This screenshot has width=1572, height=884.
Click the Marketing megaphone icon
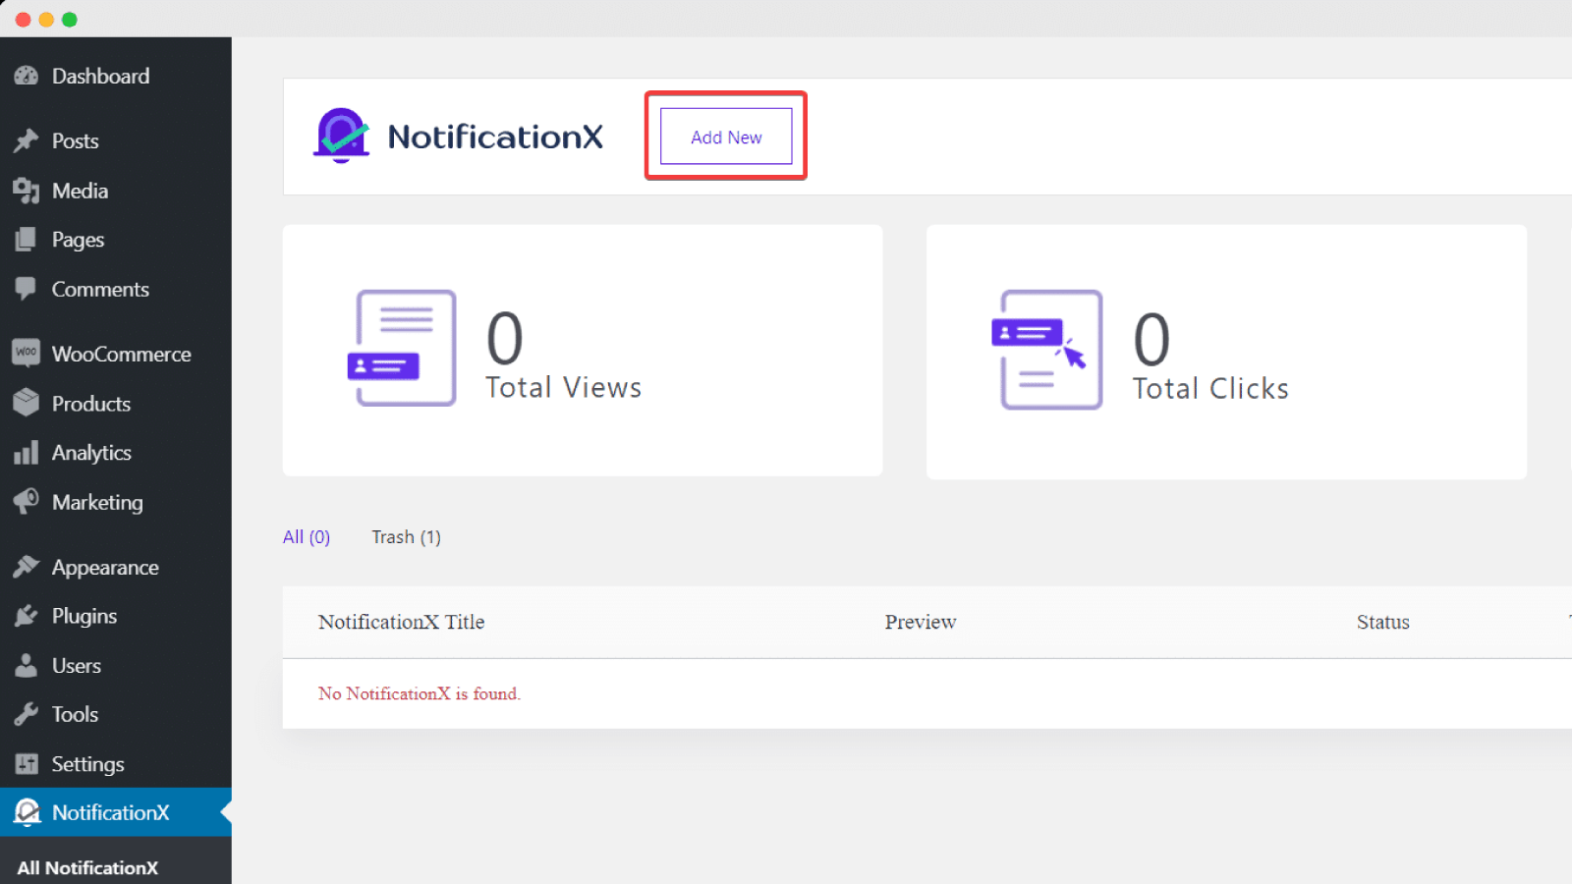27,502
